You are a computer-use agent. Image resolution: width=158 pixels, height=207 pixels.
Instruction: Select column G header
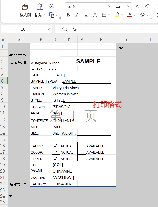point(127,40)
